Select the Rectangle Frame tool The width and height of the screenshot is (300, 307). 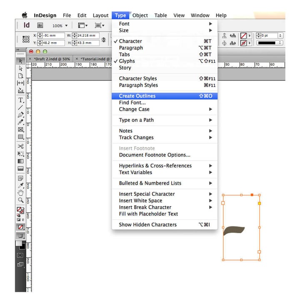click(x=20, y=130)
